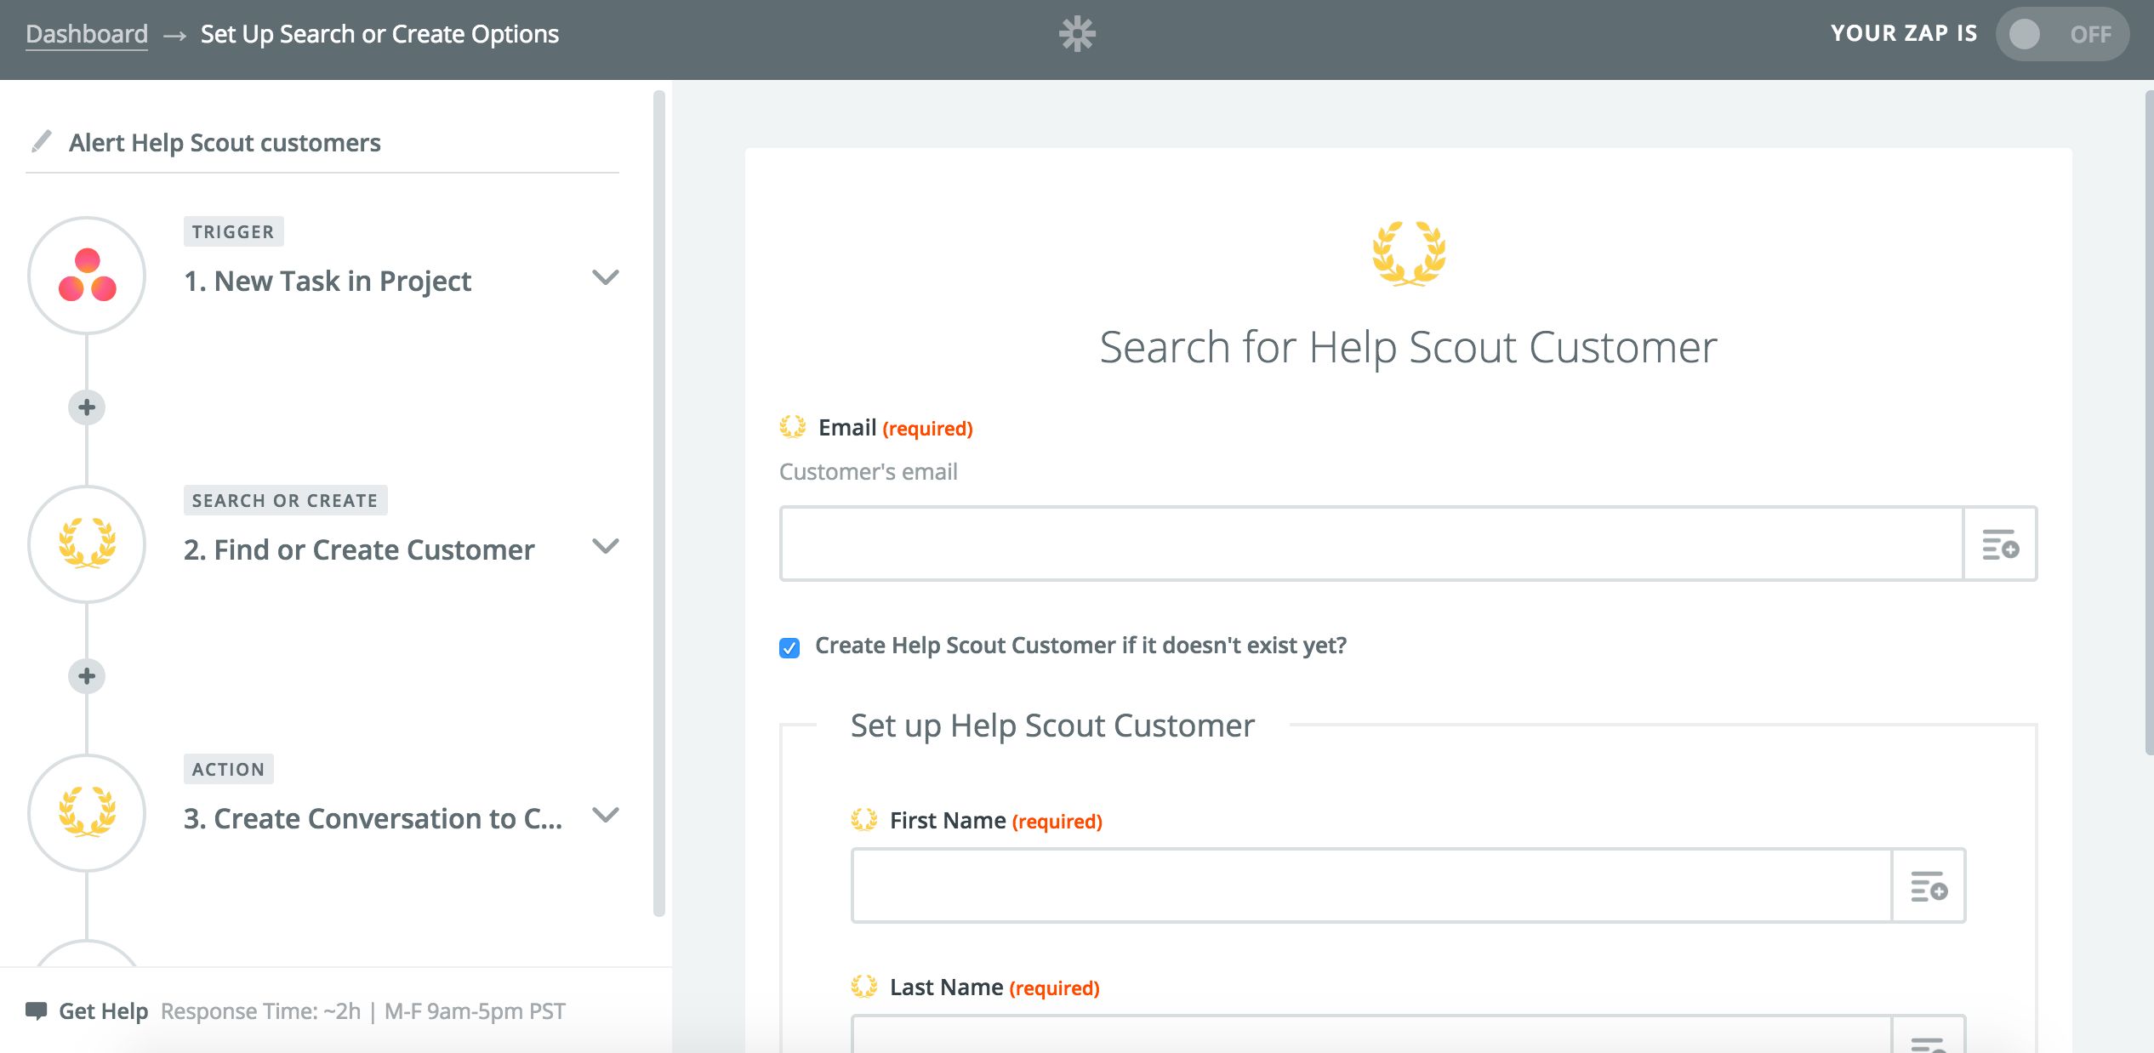This screenshot has height=1053, width=2154.
Task: Expand the Find or Create Customer step
Action: click(605, 546)
